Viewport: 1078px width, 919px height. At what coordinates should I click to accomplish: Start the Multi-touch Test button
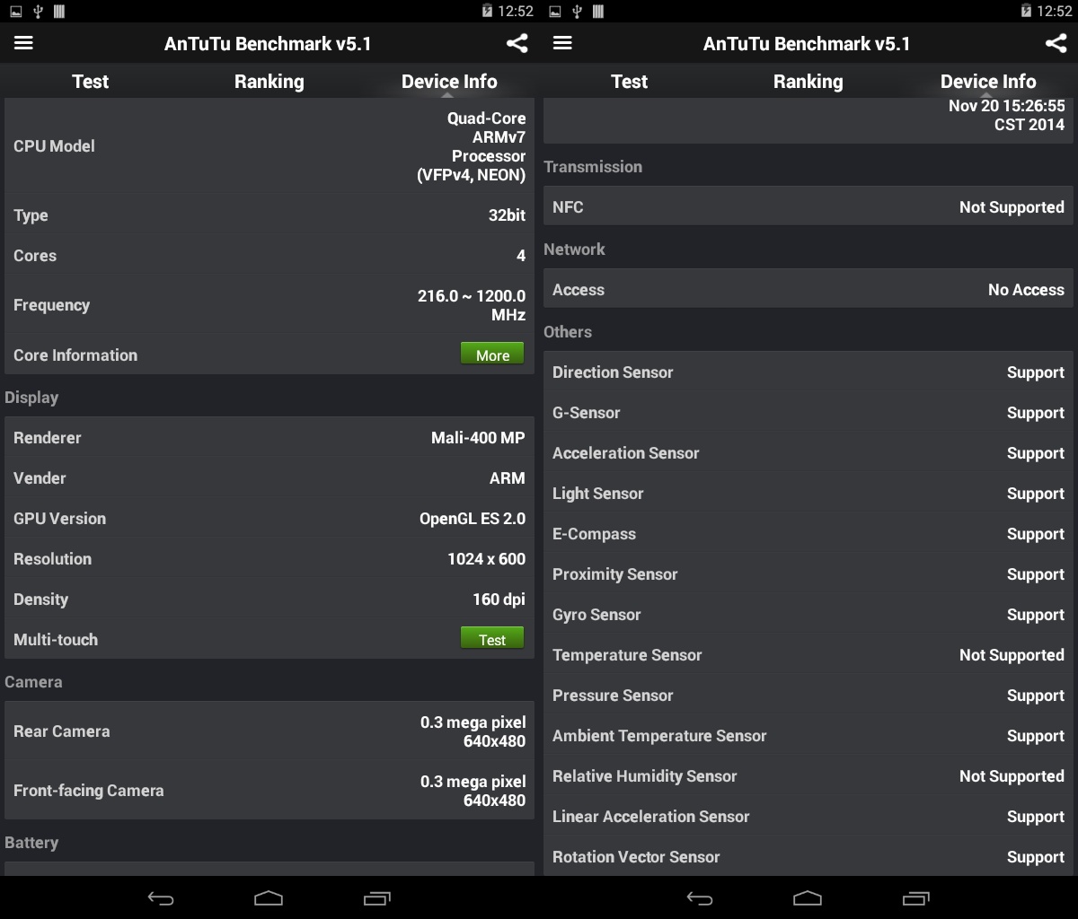point(492,639)
